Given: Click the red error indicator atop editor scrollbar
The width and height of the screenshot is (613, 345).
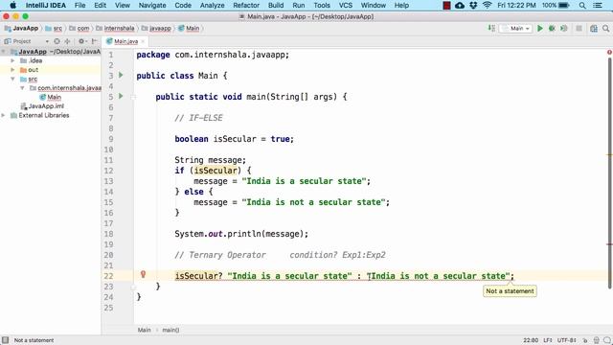Looking at the screenshot, I should (x=609, y=52).
